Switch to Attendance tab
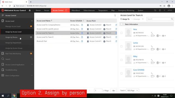Image resolution: width=175 pixels, height=98 pixels. (x=76, y=10)
